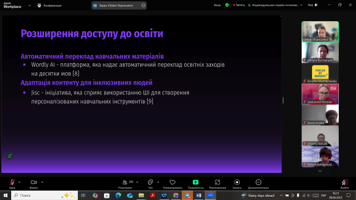
Task: Open options circle on the Экран tab
Action: [x=144, y=6]
